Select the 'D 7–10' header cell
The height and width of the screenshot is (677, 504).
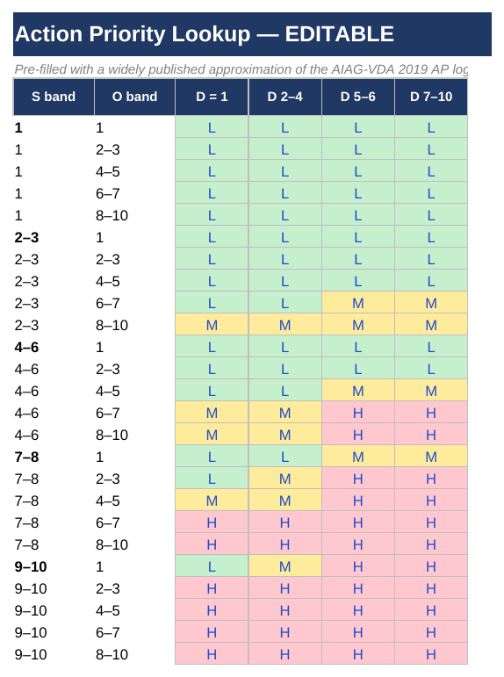(x=431, y=97)
